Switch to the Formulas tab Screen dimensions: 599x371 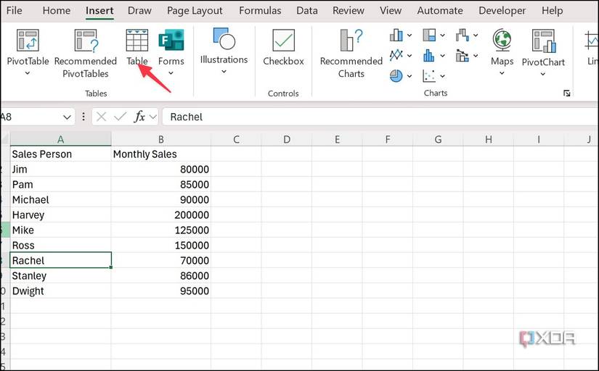pyautogui.click(x=260, y=10)
